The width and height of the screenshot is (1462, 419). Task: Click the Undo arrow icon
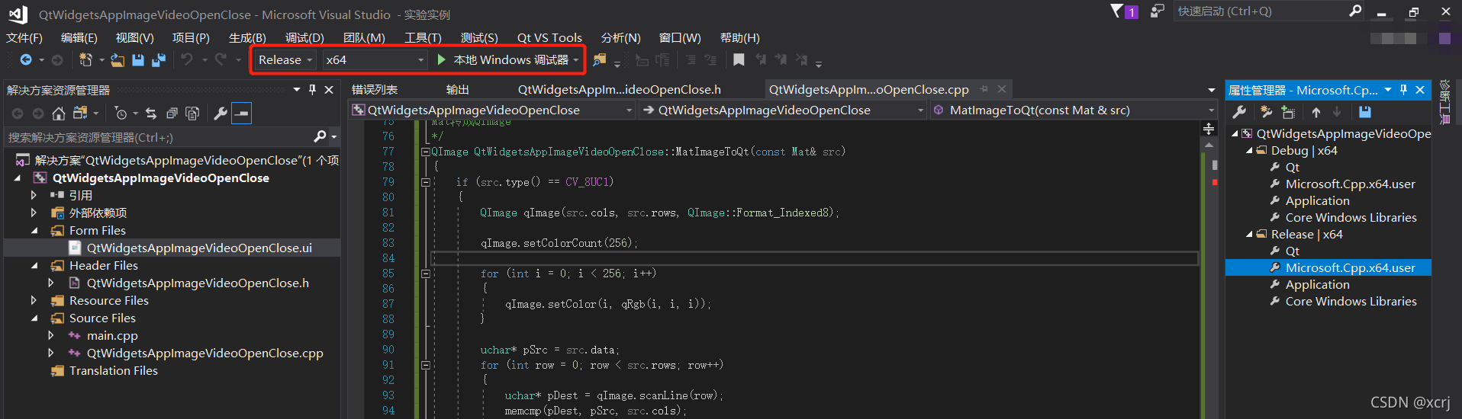pyautogui.click(x=187, y=59)
